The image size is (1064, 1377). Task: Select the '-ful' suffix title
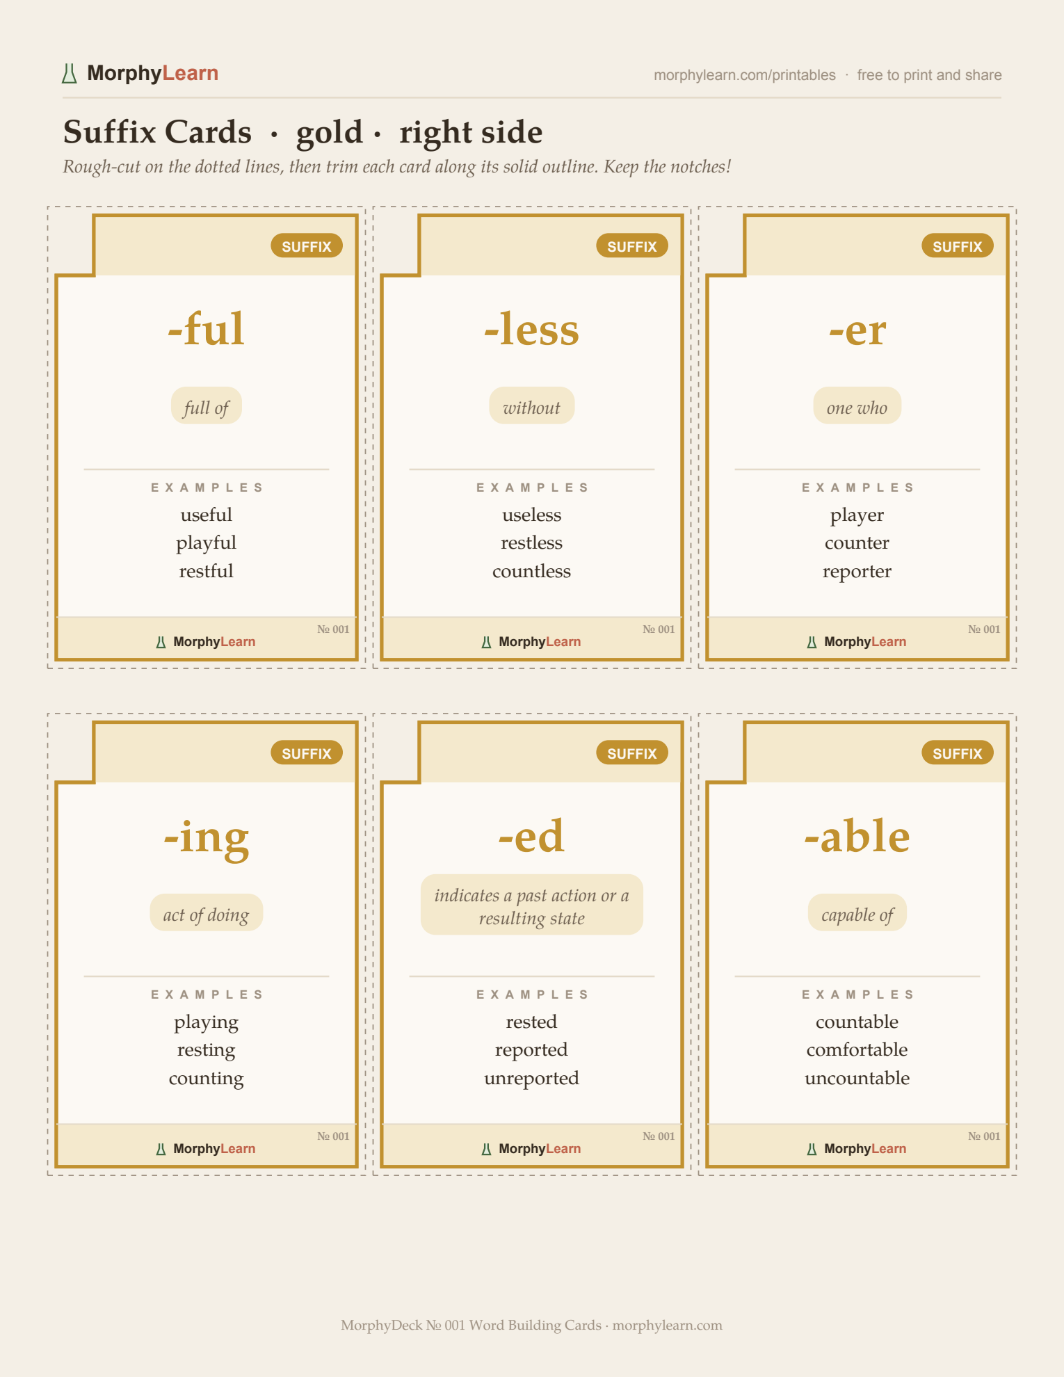tap(207, 329)
